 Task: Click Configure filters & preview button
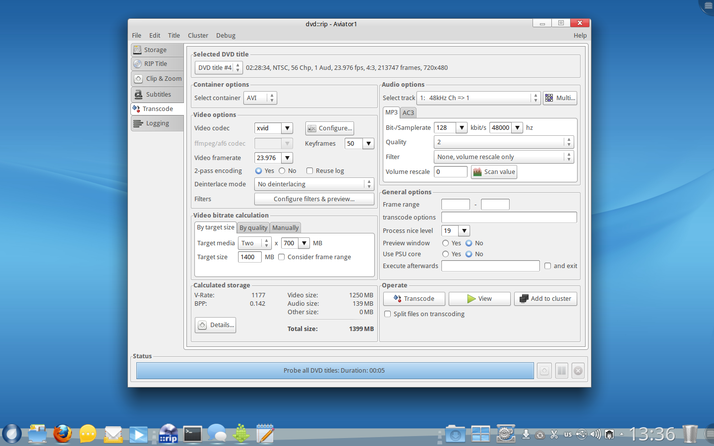point(314,199)
